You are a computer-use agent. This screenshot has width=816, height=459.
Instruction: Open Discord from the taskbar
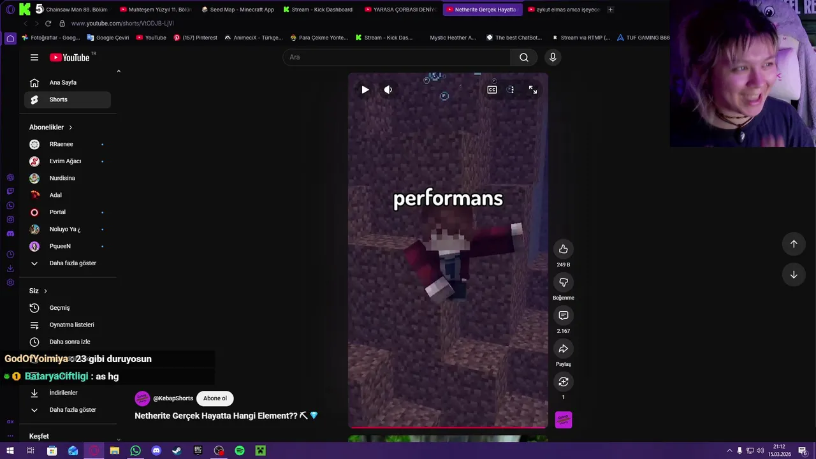(156, 451)
